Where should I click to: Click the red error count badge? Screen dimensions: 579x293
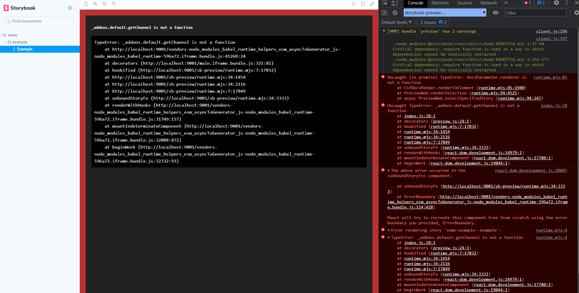[528, 3]
